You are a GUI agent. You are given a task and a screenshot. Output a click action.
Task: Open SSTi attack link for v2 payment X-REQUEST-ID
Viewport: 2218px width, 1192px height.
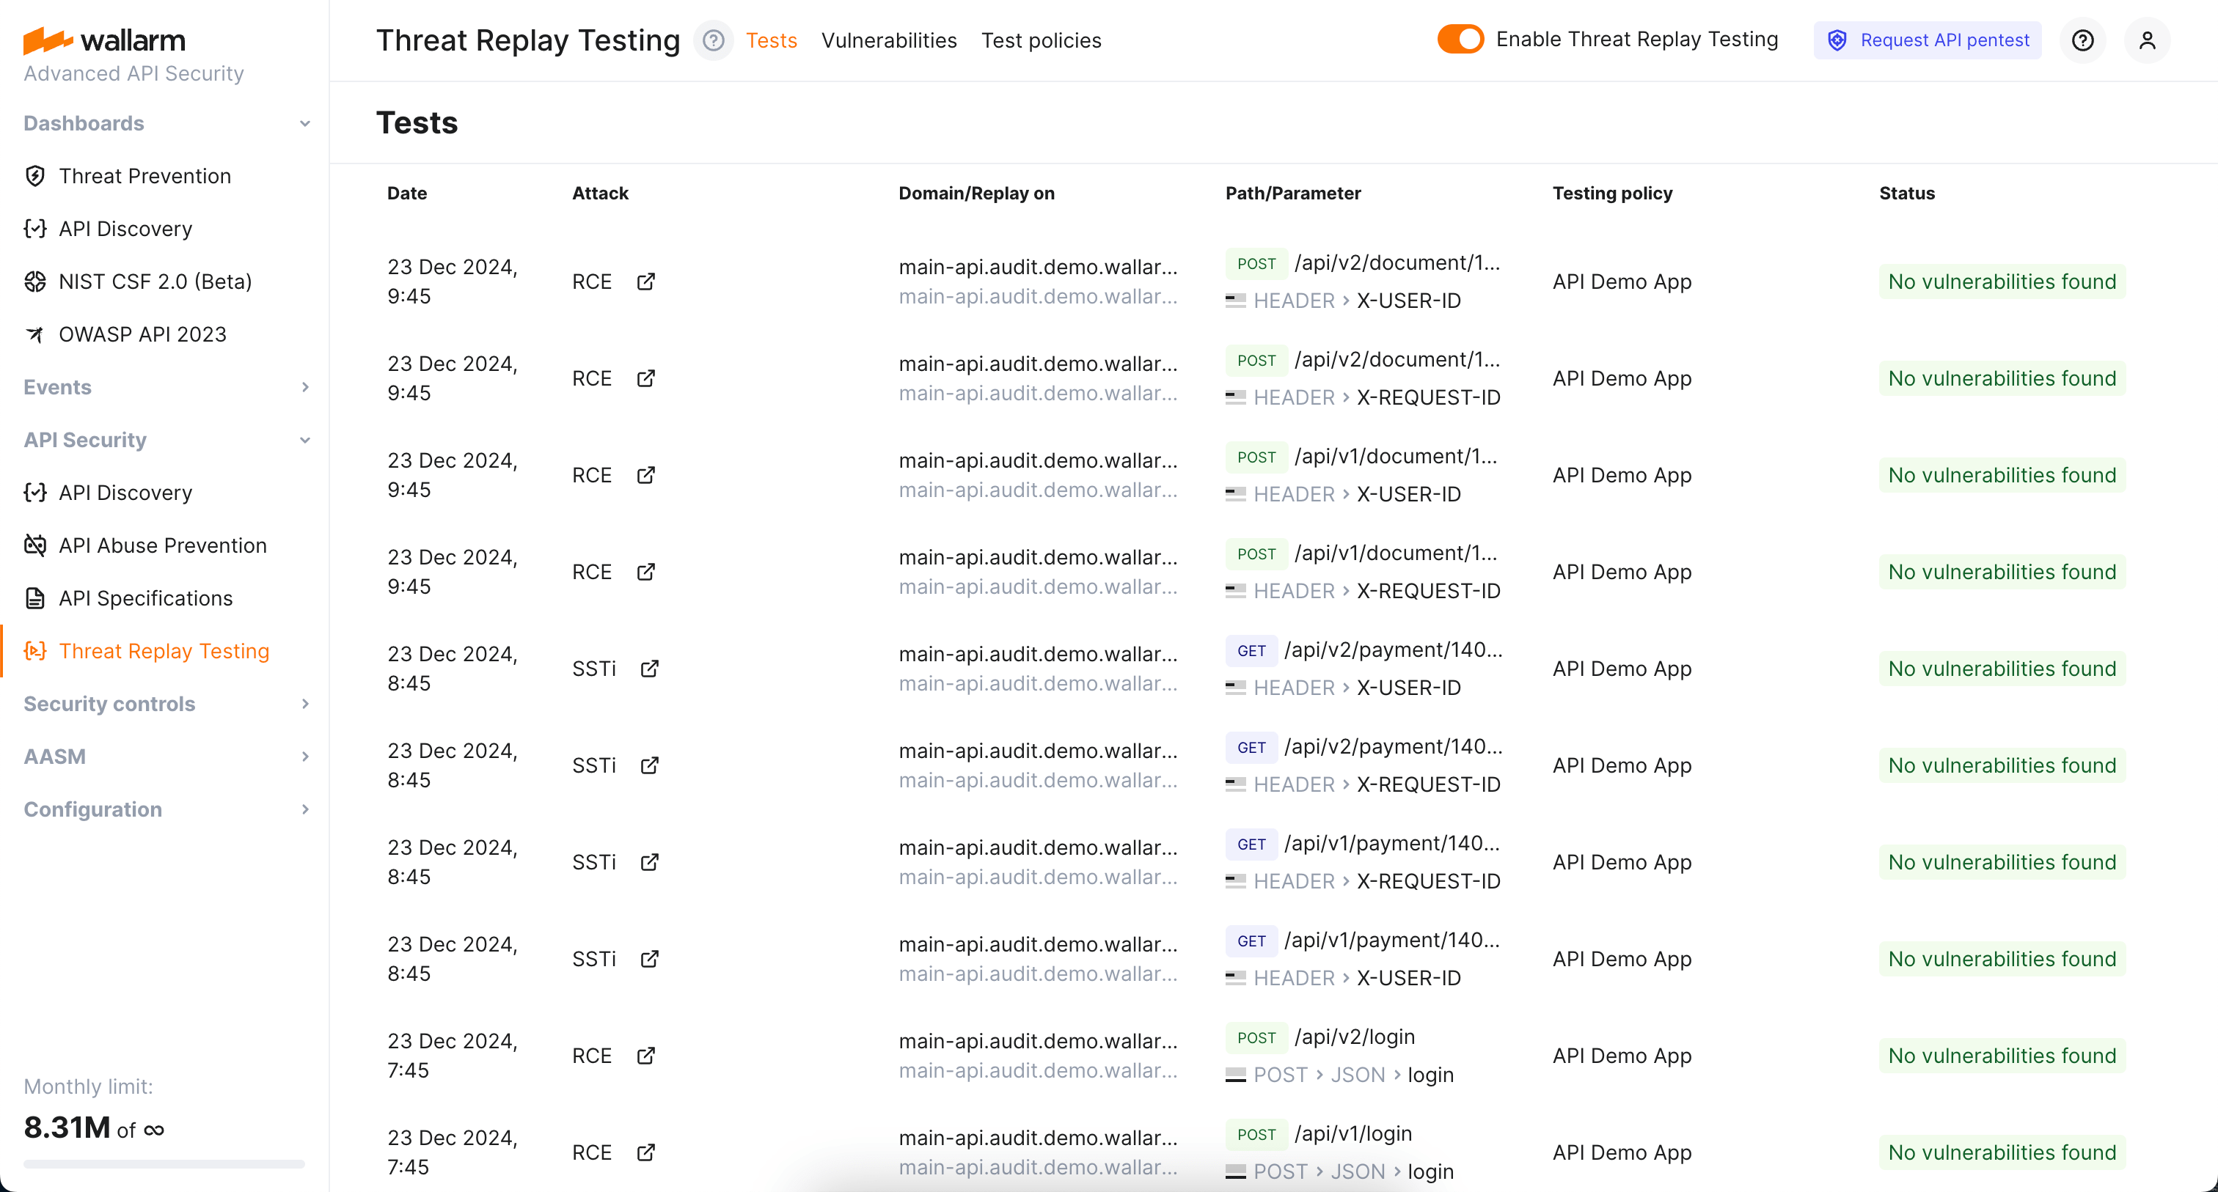(x=650, y=765)
